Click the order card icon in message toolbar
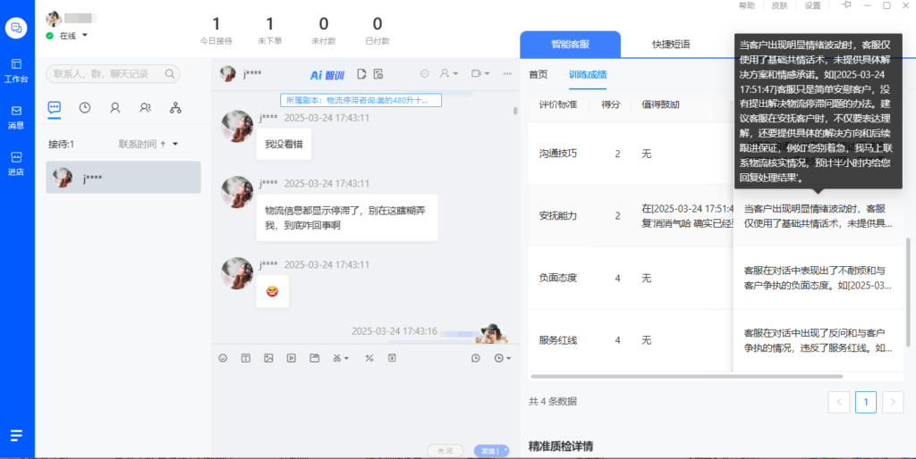 click(393, 358)
